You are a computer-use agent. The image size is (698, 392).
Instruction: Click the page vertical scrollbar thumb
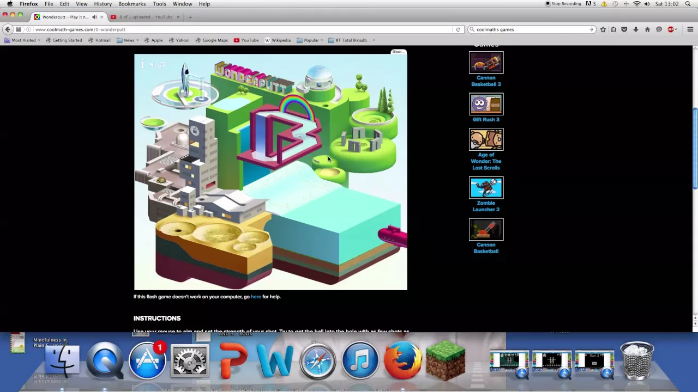tap(695, 149)
